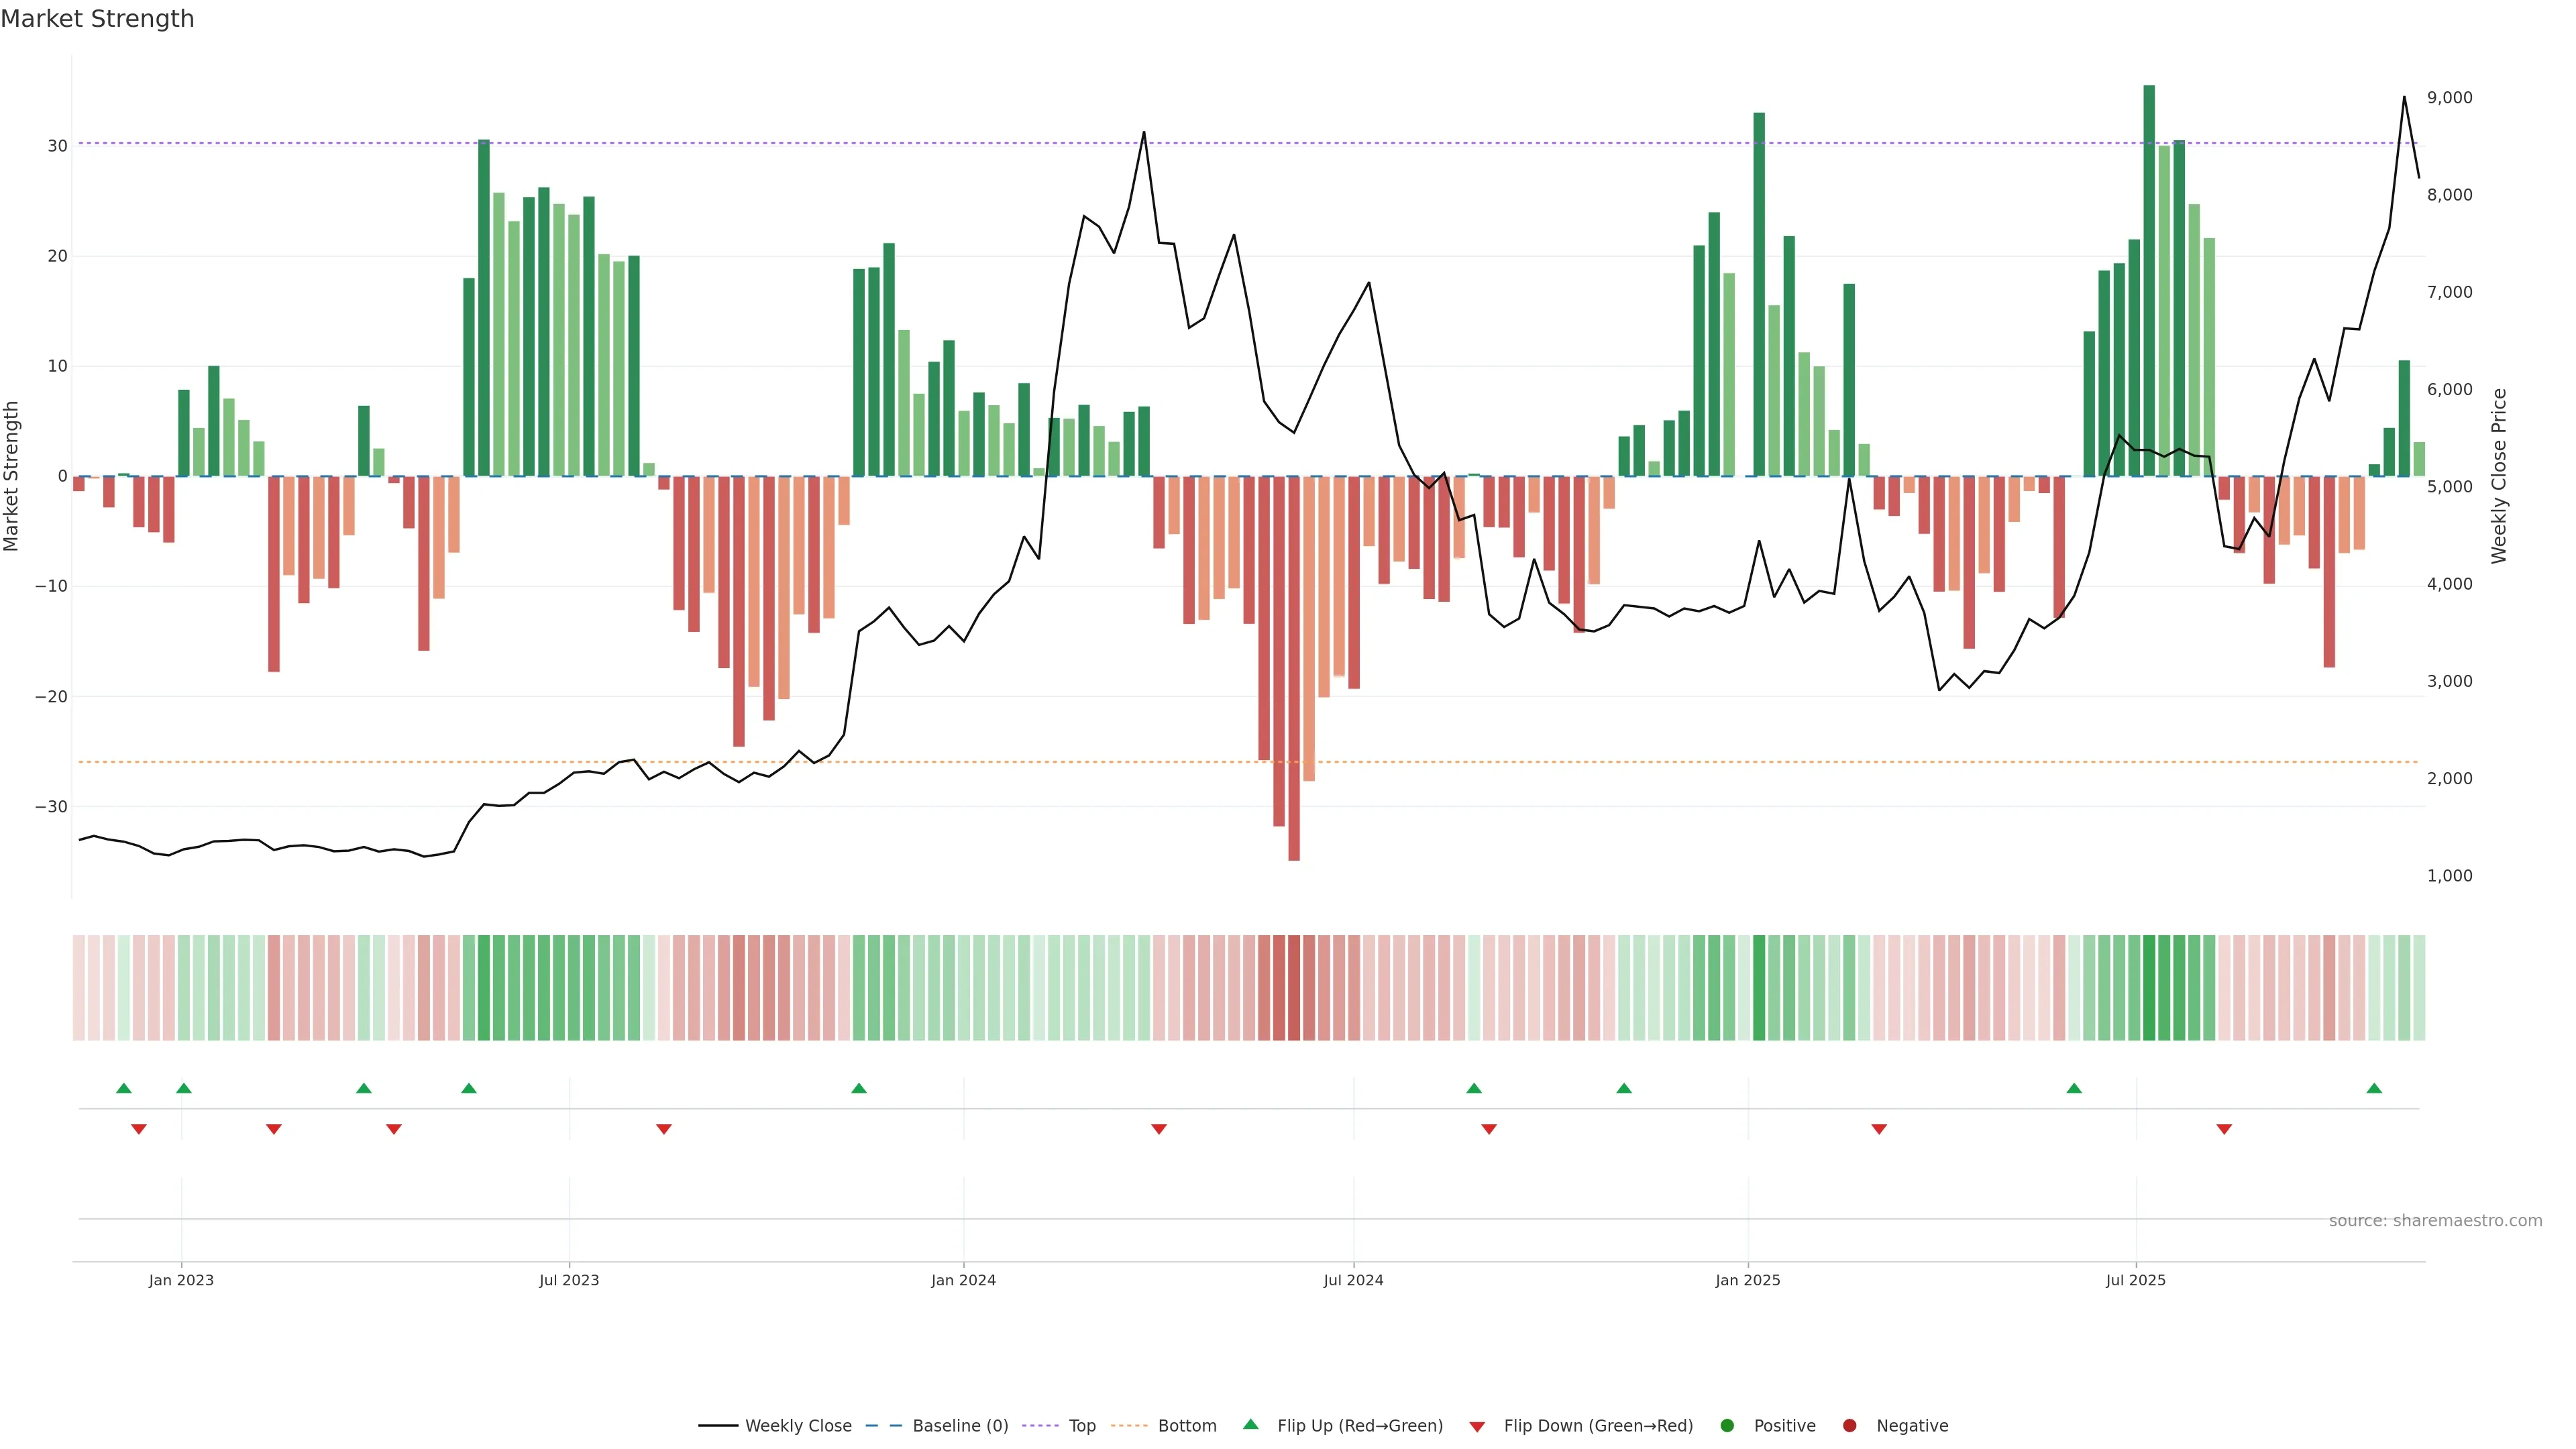Click the purple dotted Top threshold line

point(1000,143)
